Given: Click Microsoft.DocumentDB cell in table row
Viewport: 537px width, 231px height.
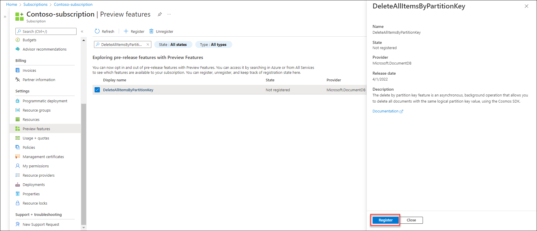Looking at the screenshot, I should tap(346, 90).
